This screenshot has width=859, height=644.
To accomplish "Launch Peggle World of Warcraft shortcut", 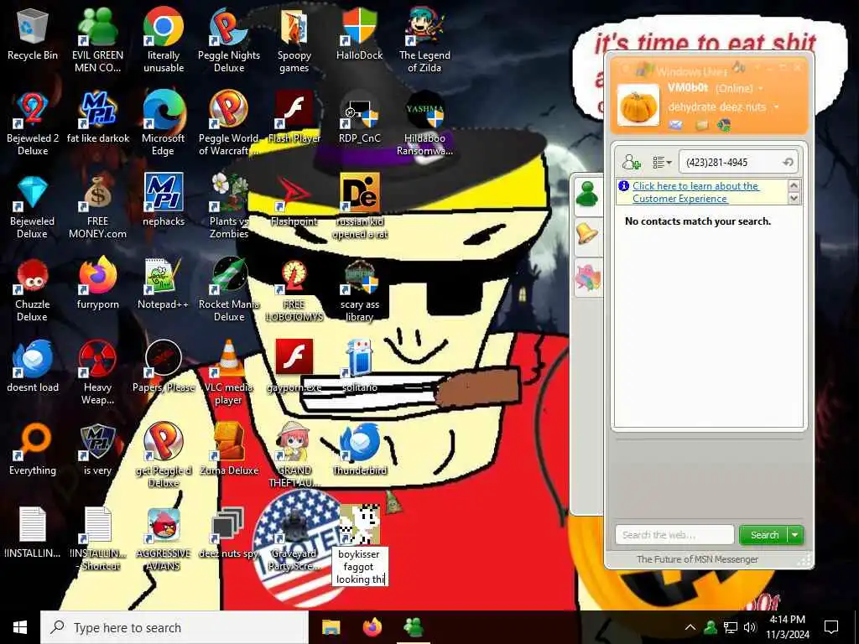I will coord(229,123).
